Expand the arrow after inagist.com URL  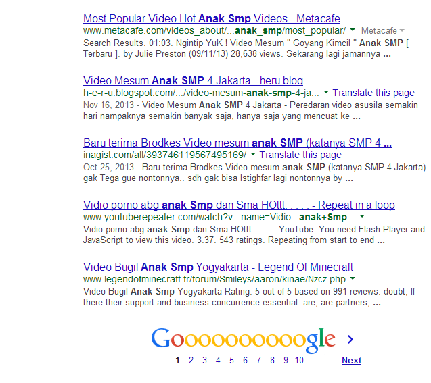pos(253,154)
